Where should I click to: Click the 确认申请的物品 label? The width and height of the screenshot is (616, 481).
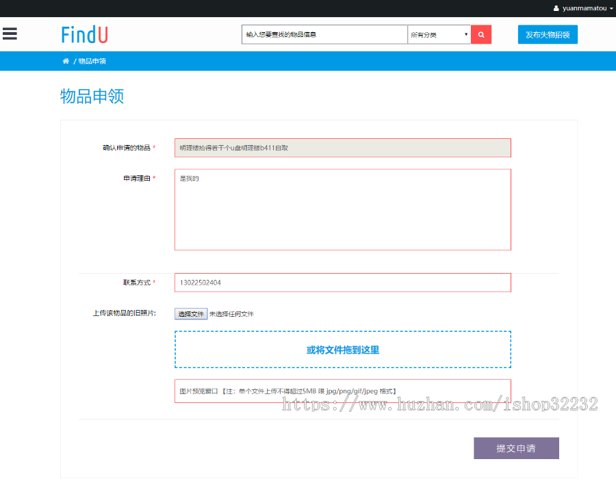[127, 148]
